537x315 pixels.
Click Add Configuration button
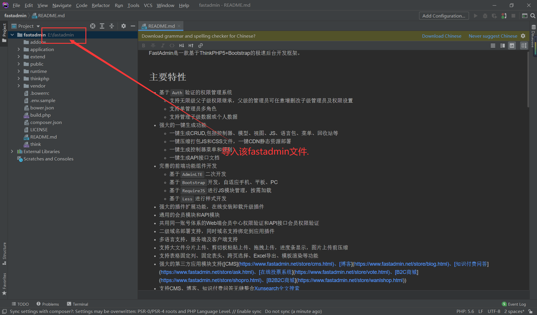pyautogui.click(x=444, y=16)
